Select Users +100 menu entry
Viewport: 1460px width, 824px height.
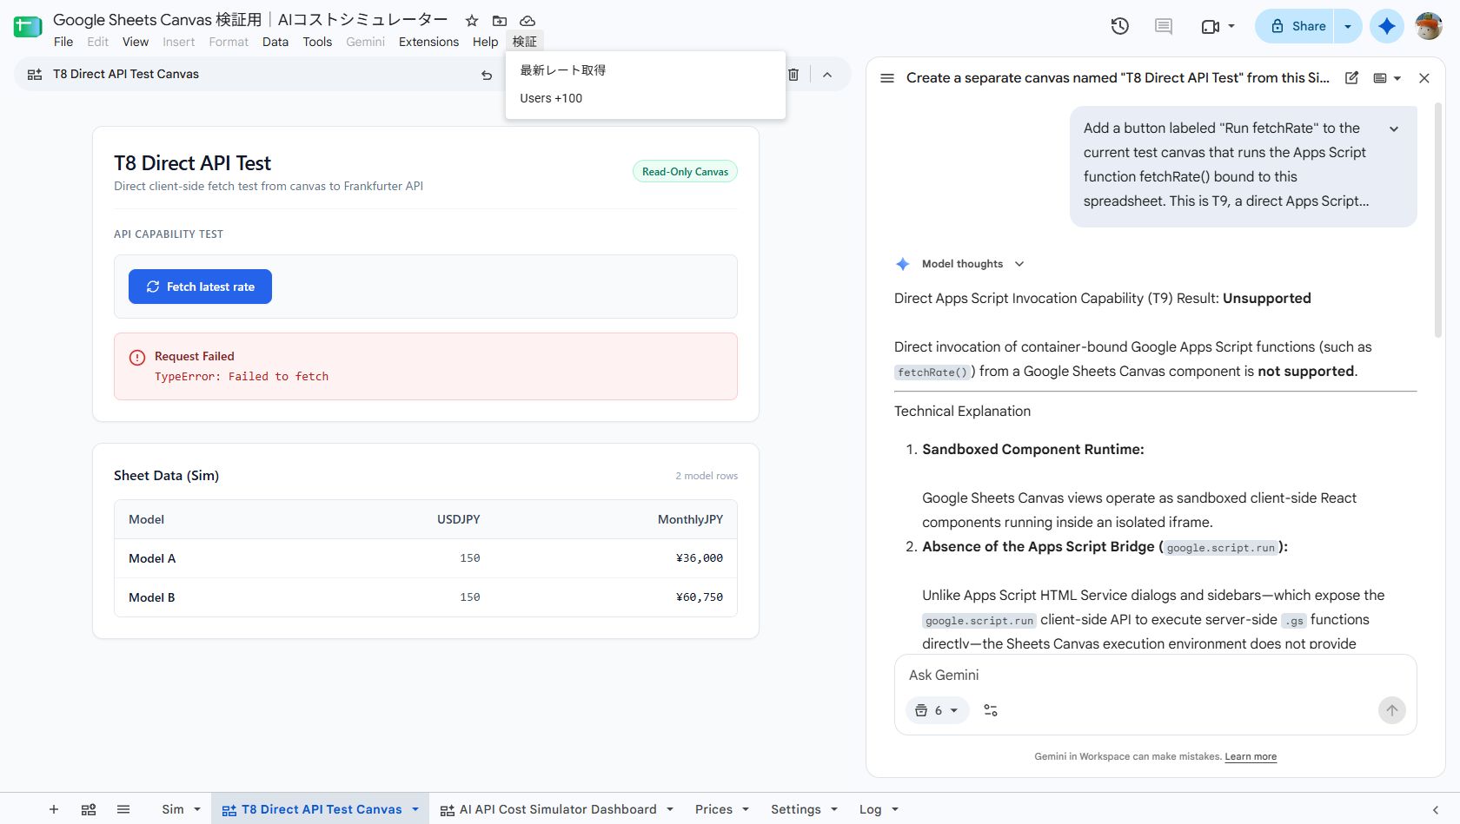[x=646, y=98]
